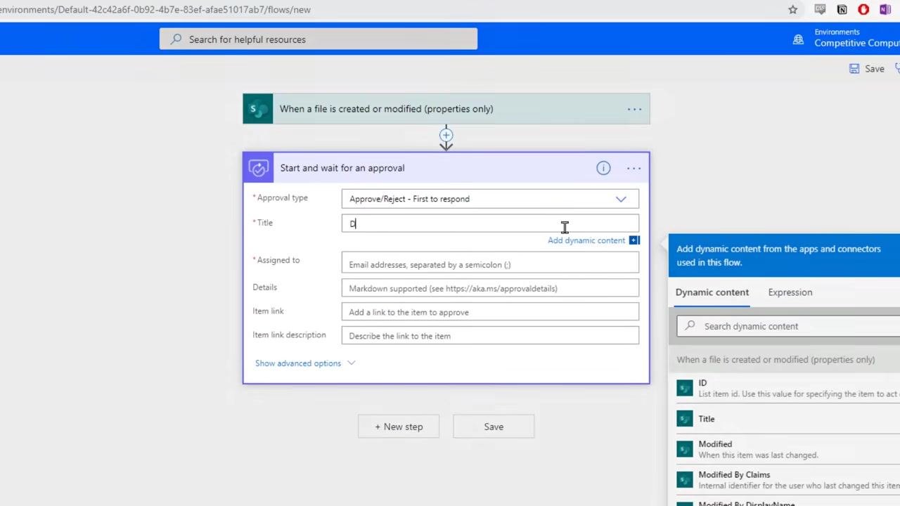Open the OneNote browser extension icon

click(x=885, y=10)
